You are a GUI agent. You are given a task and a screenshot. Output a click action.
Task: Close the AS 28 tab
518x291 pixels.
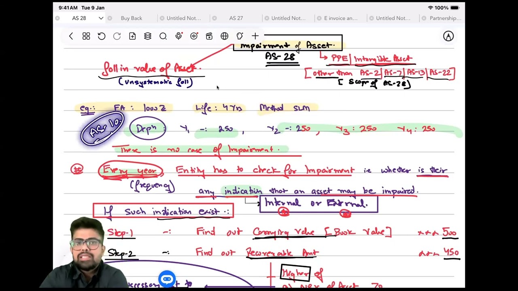click(57, 18)
